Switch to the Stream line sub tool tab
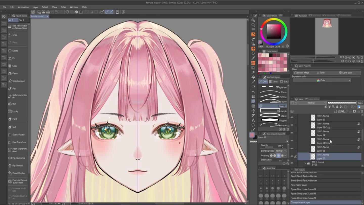 tap(274, 82)
